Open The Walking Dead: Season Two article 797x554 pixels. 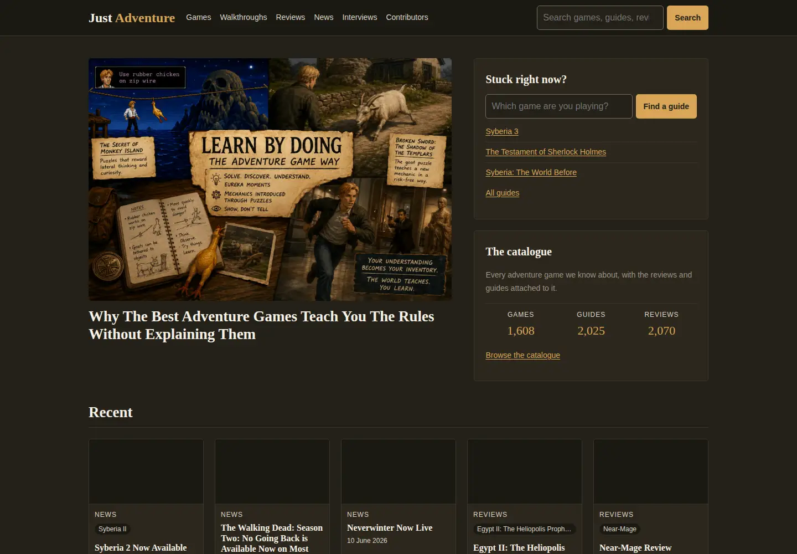pos(272,538)
